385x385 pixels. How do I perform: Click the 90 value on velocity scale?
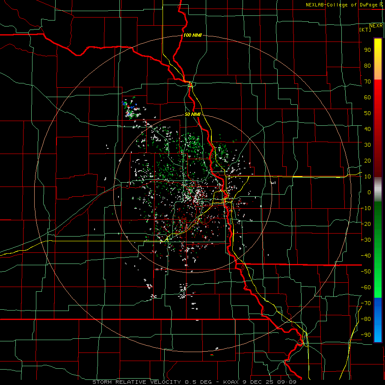(x=367, y=50)
